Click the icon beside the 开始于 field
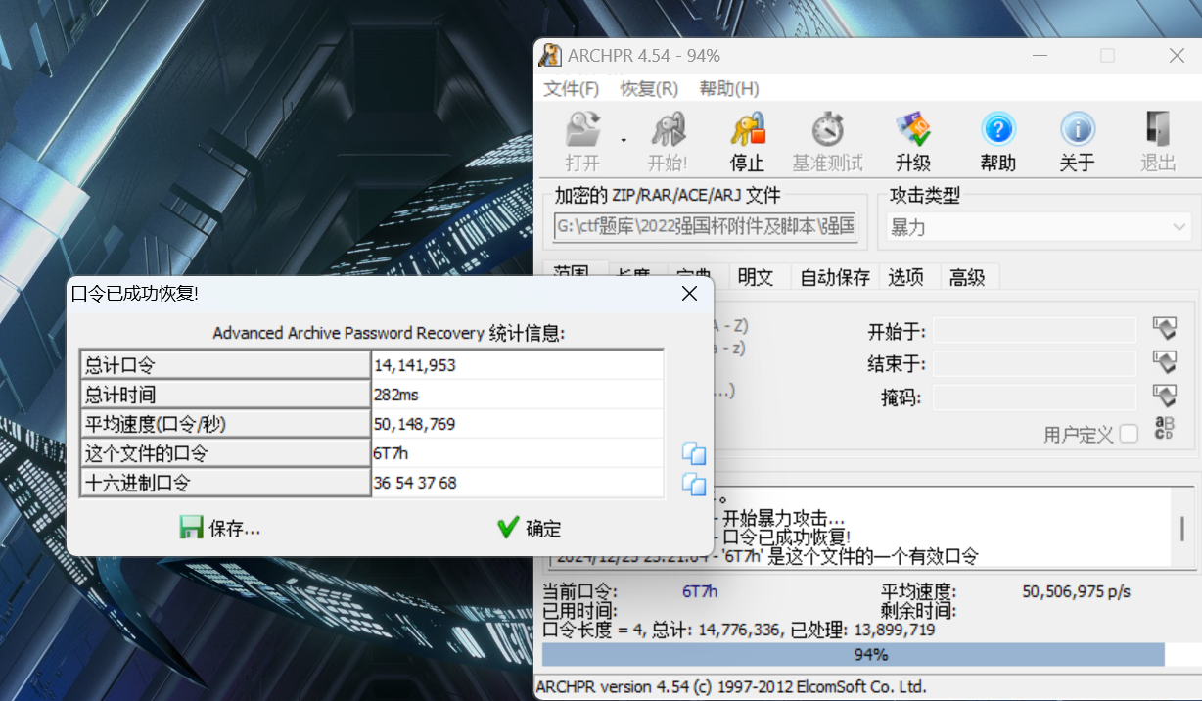 click(x=1164, y=330)
